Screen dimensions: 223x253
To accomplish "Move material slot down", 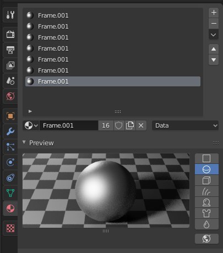I will click(x=214, y=60).
